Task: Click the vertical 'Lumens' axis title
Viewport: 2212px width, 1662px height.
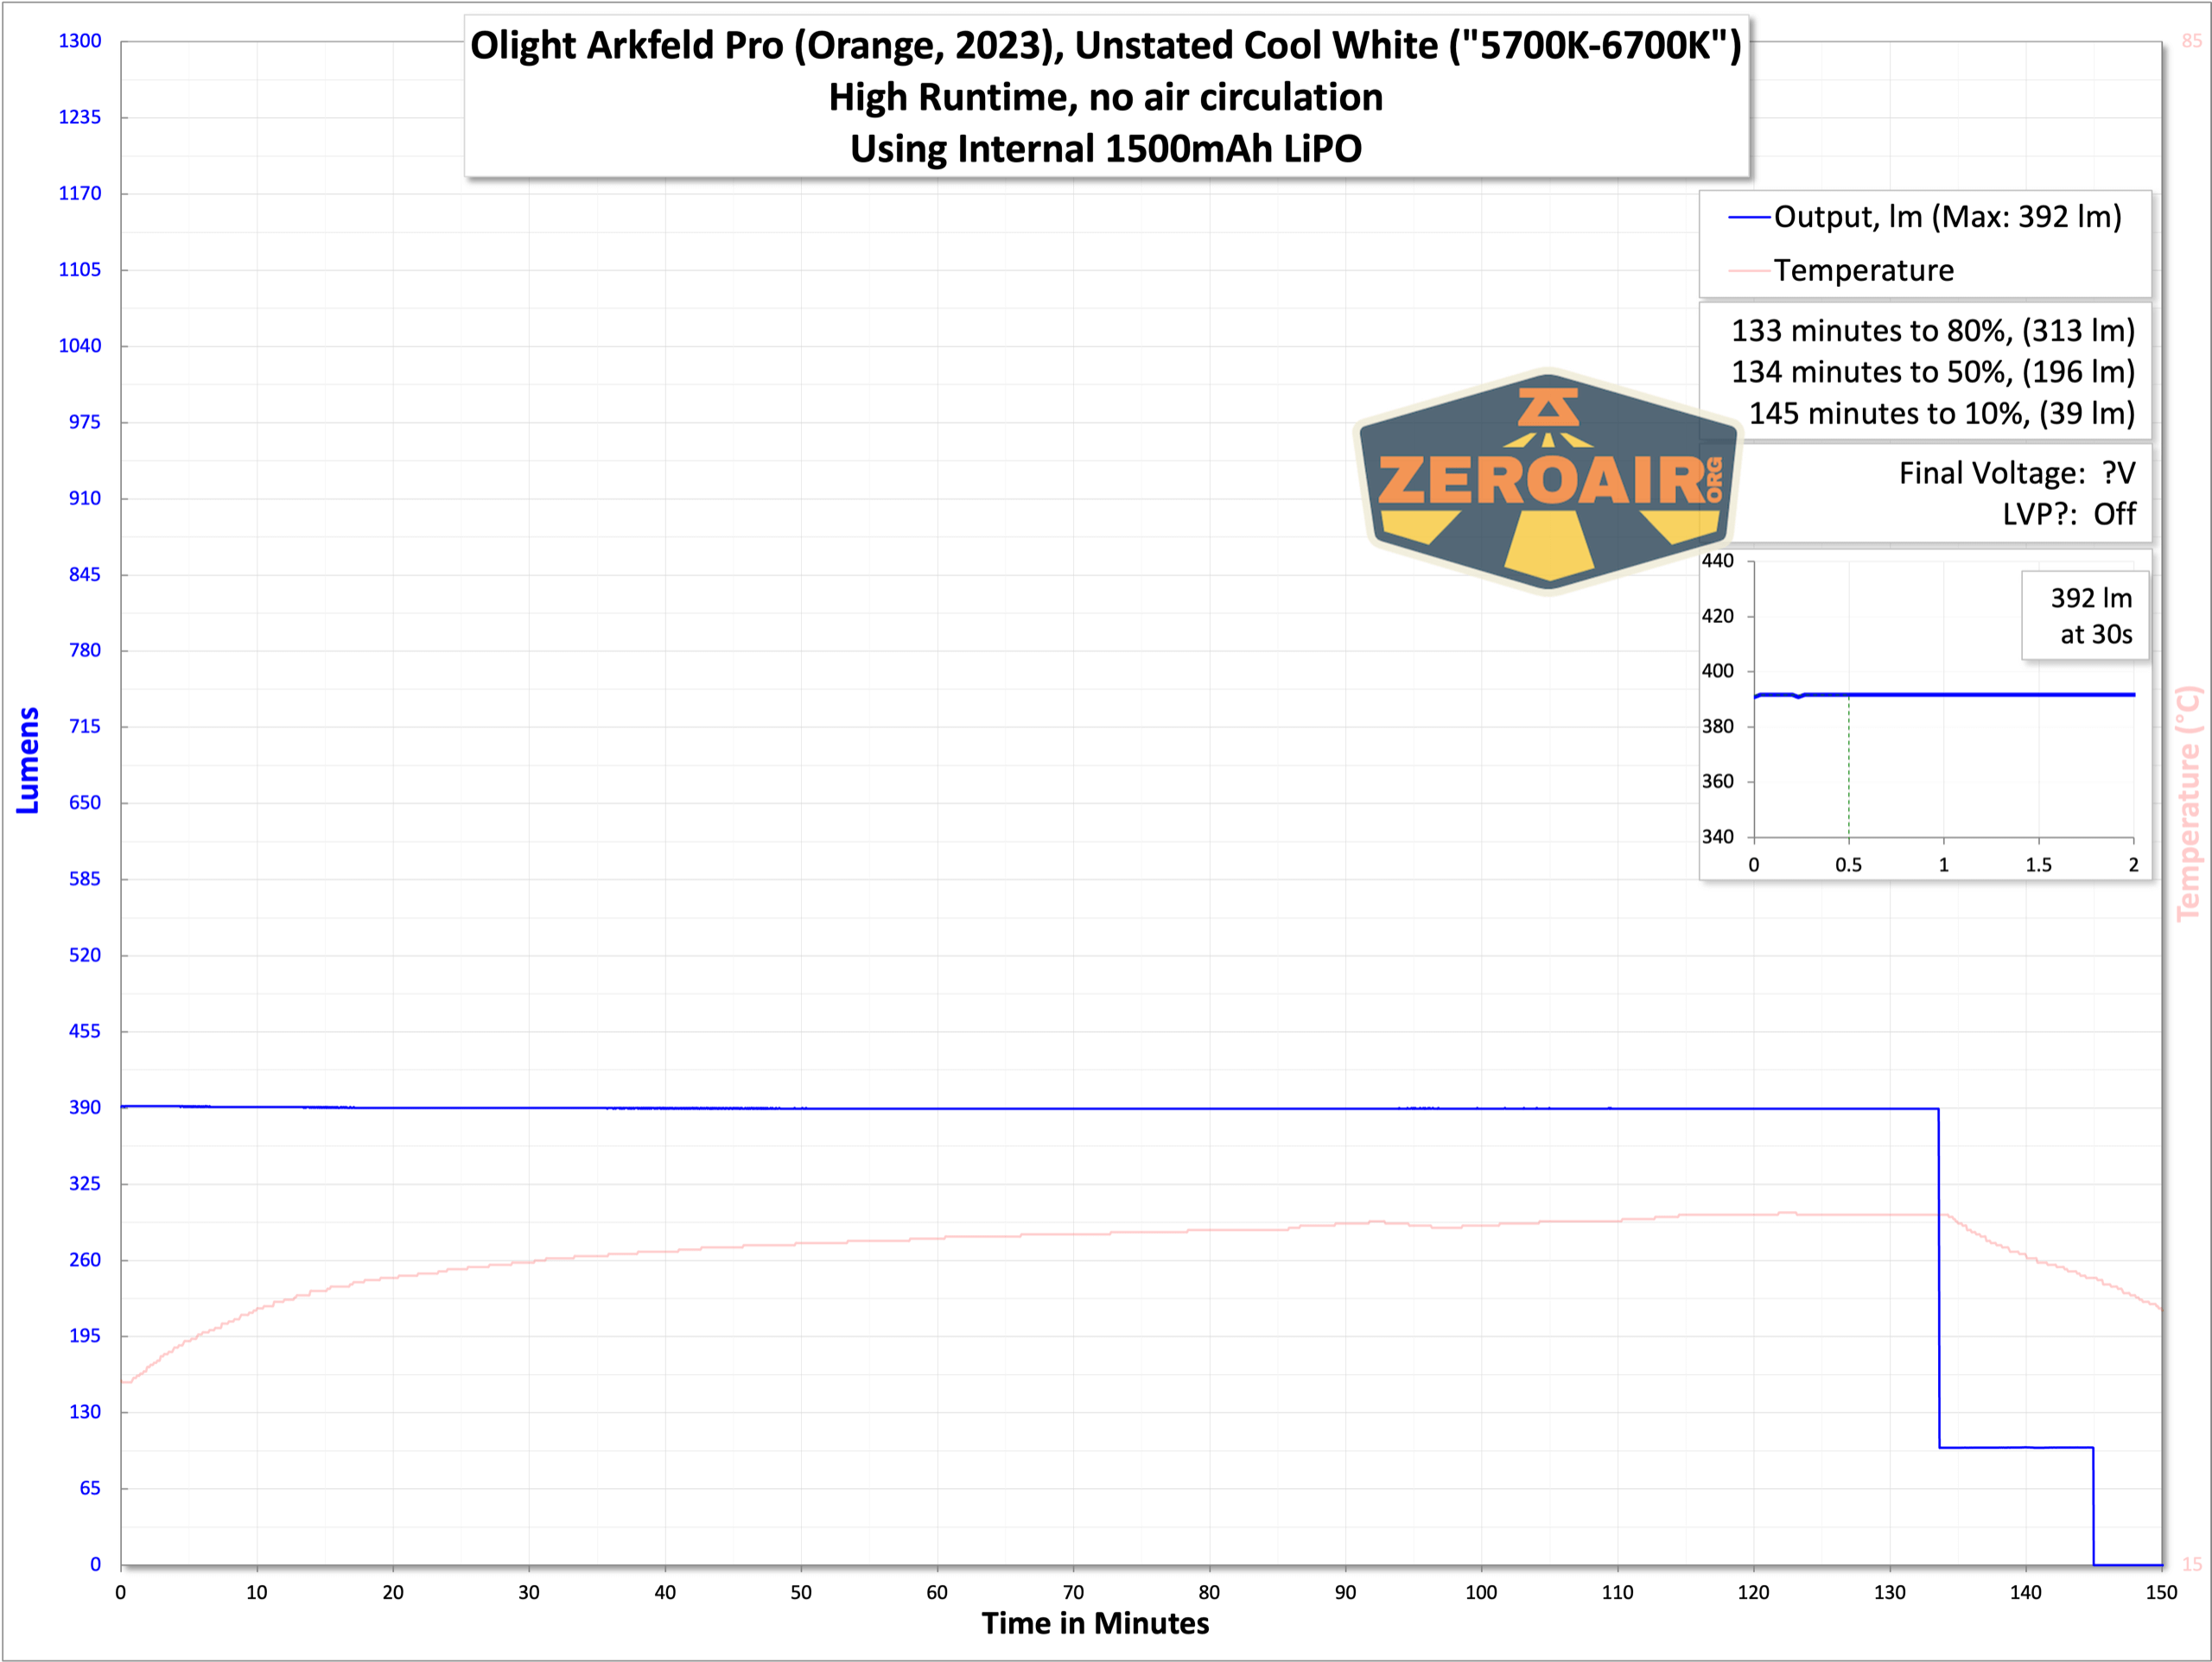Action: point(28,760)
